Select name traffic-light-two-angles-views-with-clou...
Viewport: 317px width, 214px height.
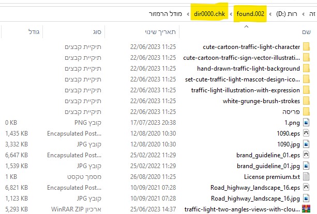click(242, 209)
